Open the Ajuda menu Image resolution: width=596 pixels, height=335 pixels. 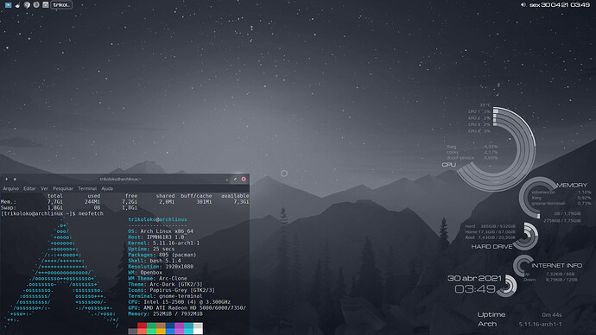pos(107,188)
